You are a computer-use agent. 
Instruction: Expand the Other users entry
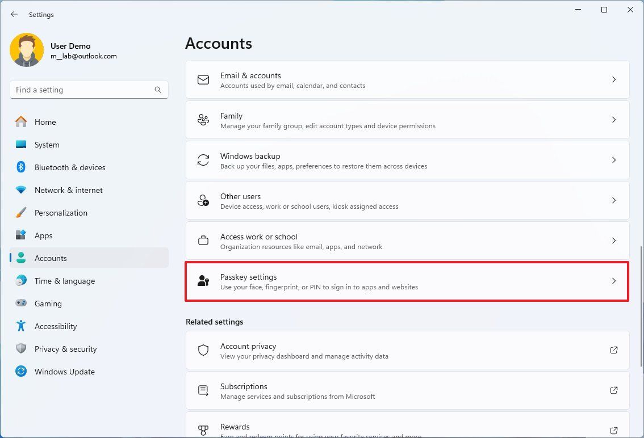(x=614, y=200)
